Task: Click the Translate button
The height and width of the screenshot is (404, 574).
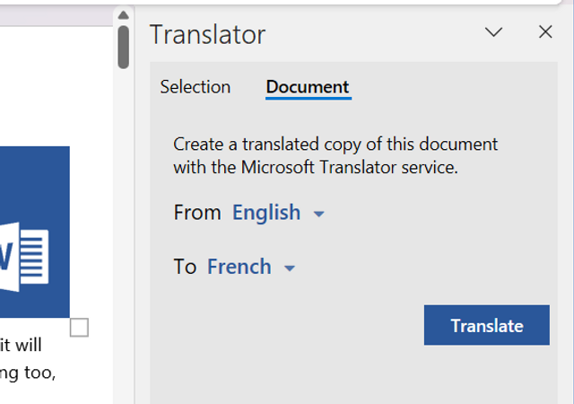Action: [x=486, y=325]
